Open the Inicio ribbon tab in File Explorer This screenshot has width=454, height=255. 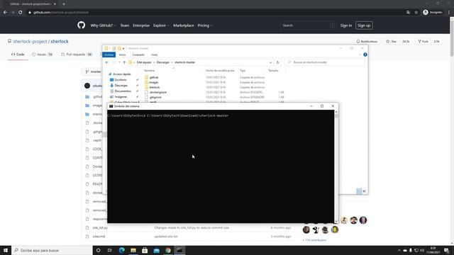click(x=122, y=55)
